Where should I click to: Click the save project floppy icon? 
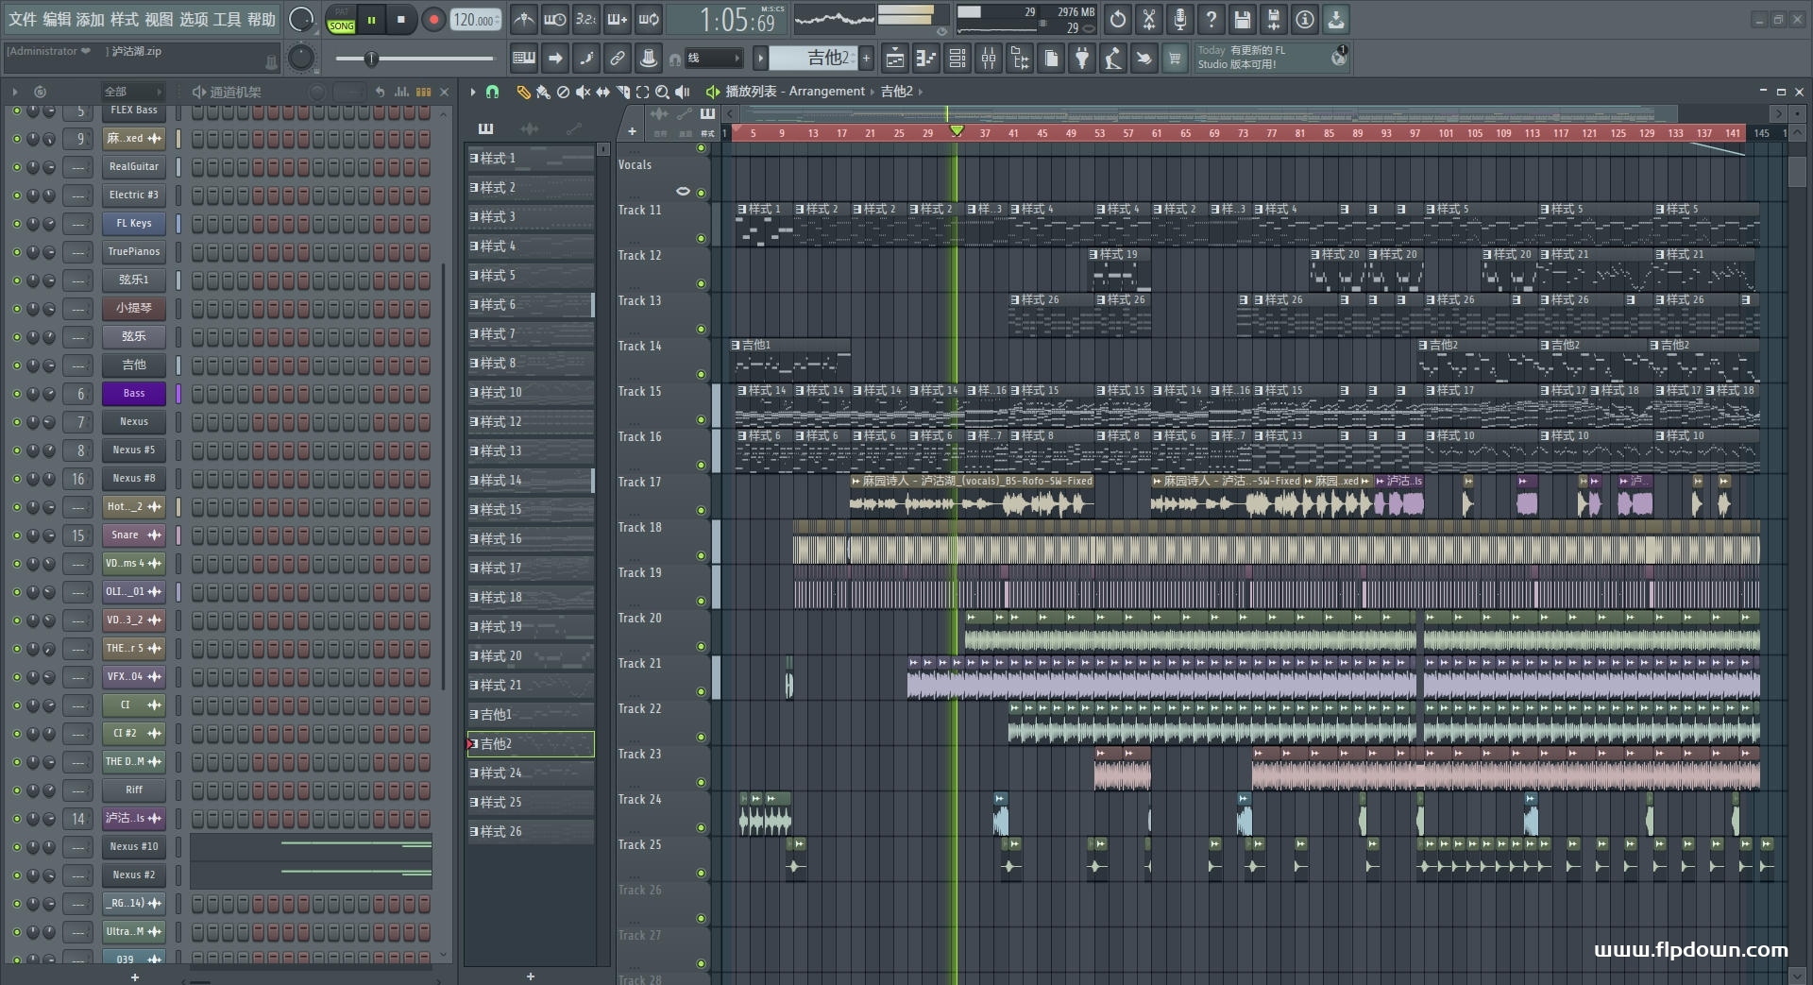pos(1242,19)
